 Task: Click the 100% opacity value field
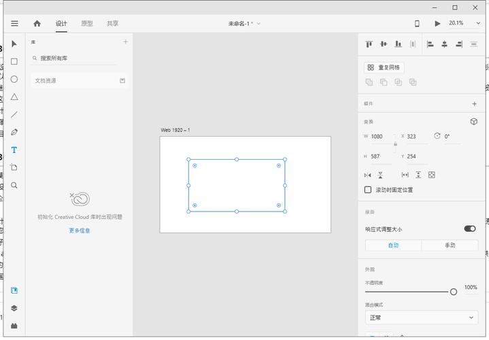pos(471,287)
